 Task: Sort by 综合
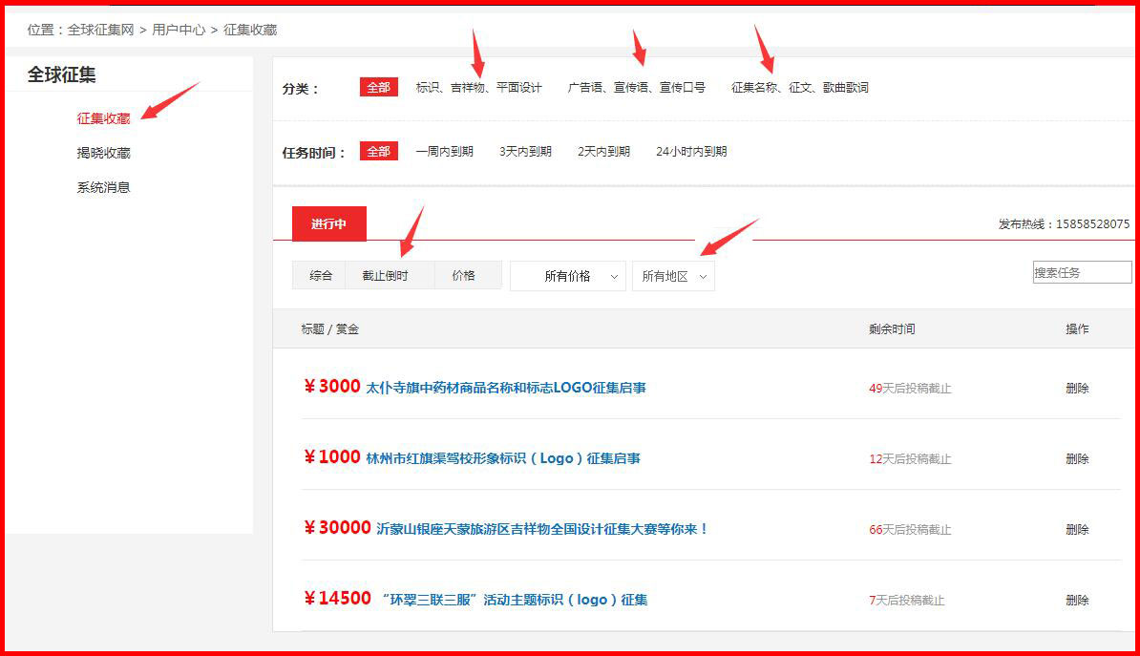(321, 276)
